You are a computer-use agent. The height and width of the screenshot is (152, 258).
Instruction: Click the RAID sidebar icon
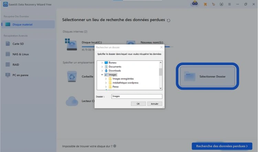[8, 65]
